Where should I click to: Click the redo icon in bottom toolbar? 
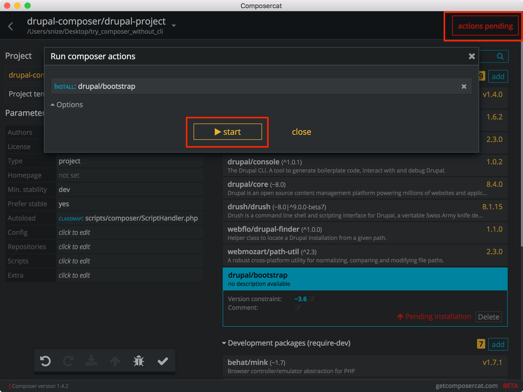68,361
